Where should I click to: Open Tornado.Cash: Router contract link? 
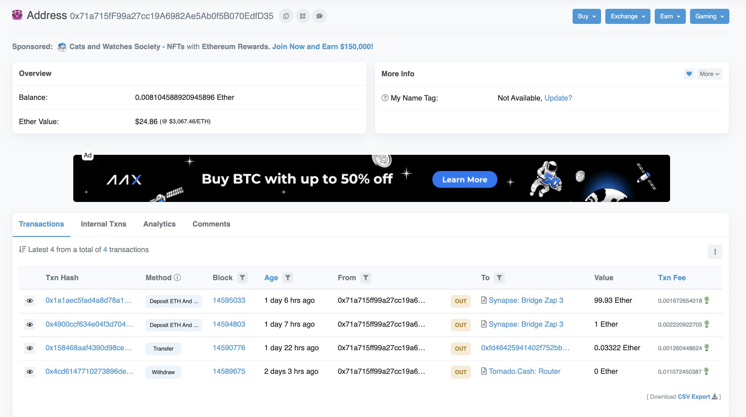(524, 372)
